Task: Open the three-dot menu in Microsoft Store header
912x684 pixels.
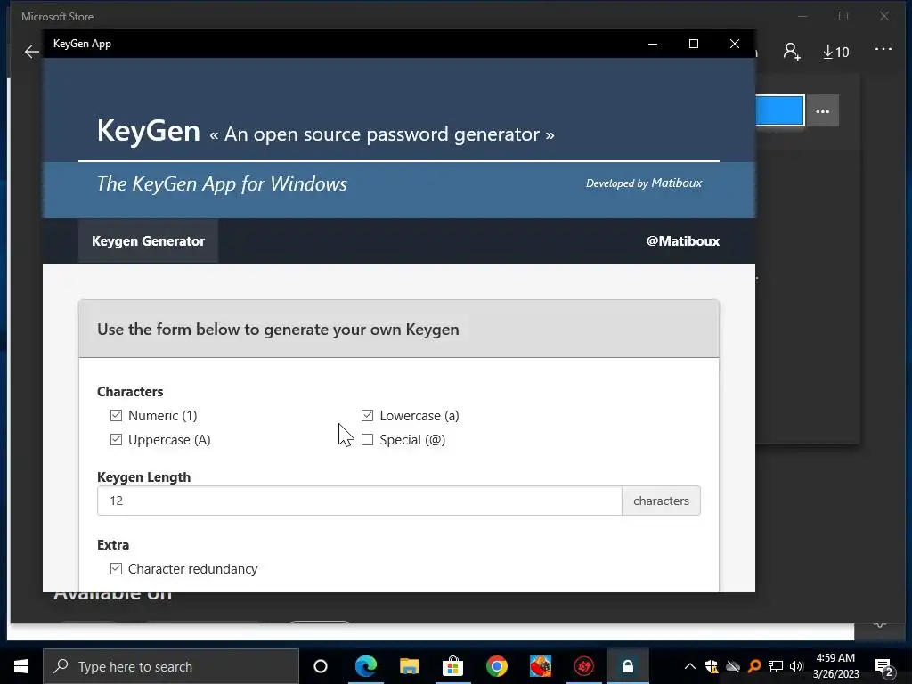Action: click(883, 50)
